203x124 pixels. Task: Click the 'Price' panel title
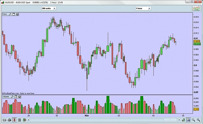(x=5, y=14)
